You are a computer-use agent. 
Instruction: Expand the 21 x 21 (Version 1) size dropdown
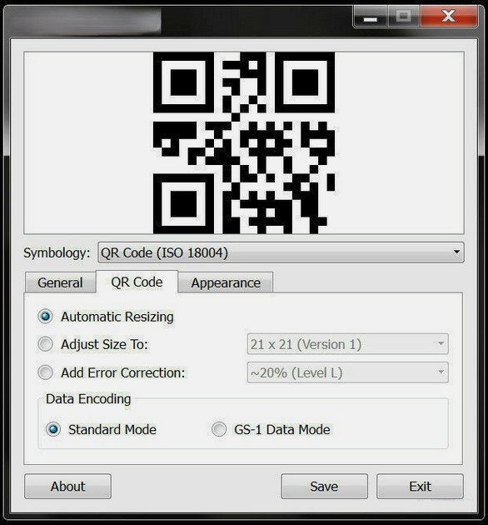pyautogui.click(x=347, y=344)
